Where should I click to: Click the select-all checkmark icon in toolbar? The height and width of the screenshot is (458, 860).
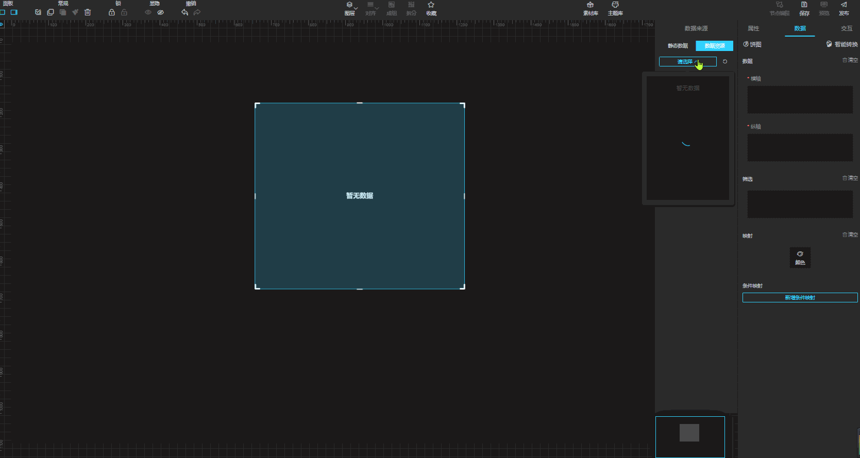pyautogui.click(x=38, y=12)
